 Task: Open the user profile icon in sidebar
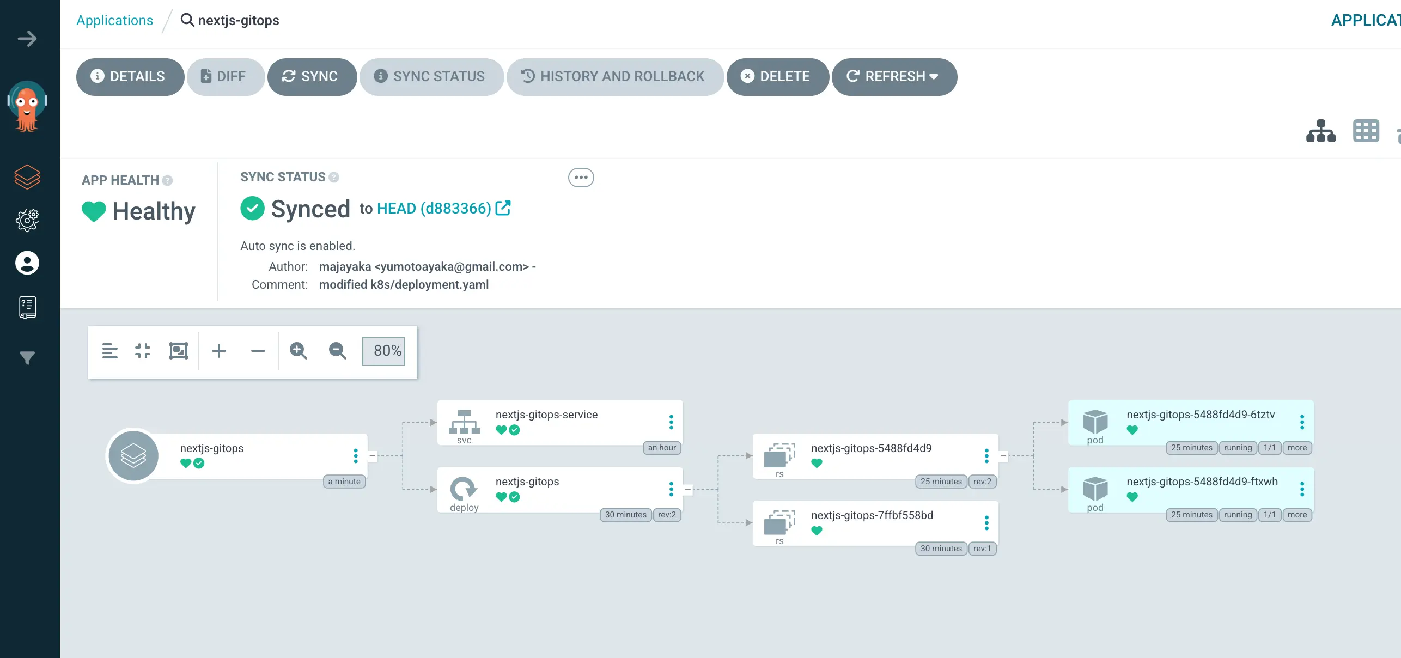coord(27,263)
